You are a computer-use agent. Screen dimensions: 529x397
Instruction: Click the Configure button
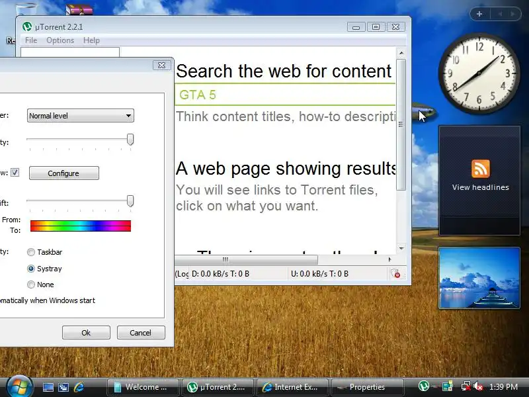coord(63,173)
